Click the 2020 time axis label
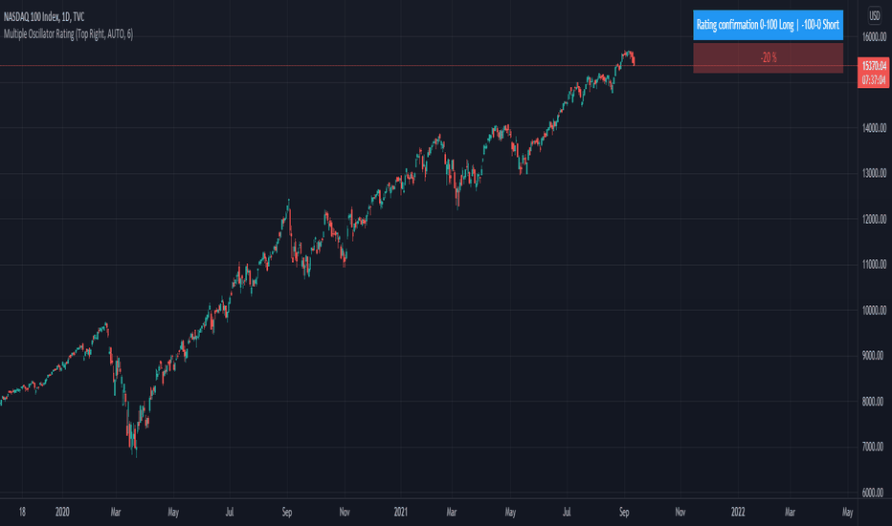 click(62, 512)
